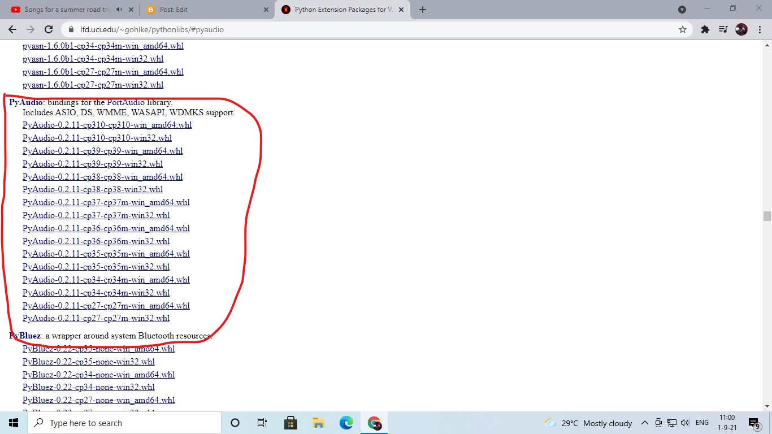Open the notification center icon

[754, 423]
